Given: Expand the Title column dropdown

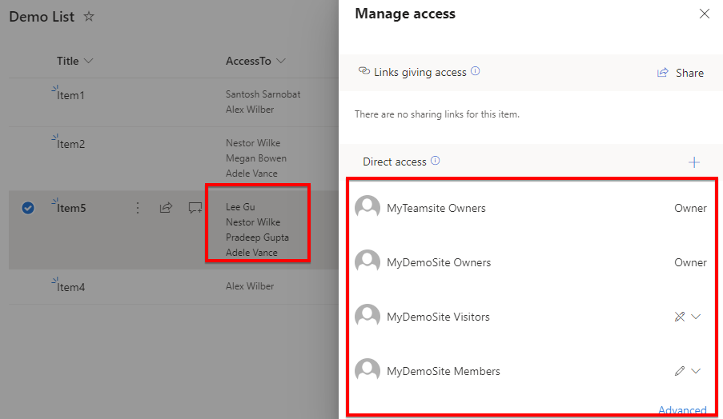Looking at the screenshot, I should coord(89,61).
